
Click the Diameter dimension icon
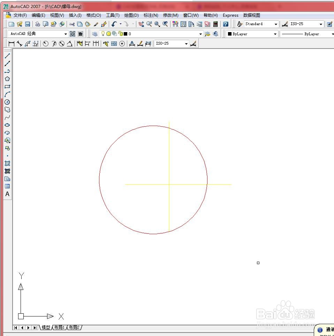(x=62, y=44)
